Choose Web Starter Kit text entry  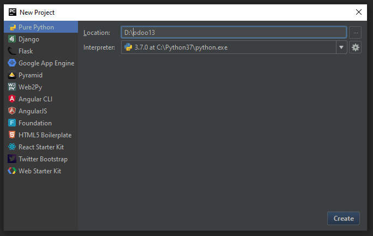point(40,171)
